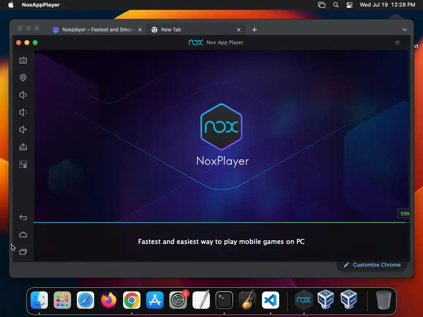Close the New Tab tab in Chrome
This screenshot has width=423, height=317.
click(x=239, y=30)
